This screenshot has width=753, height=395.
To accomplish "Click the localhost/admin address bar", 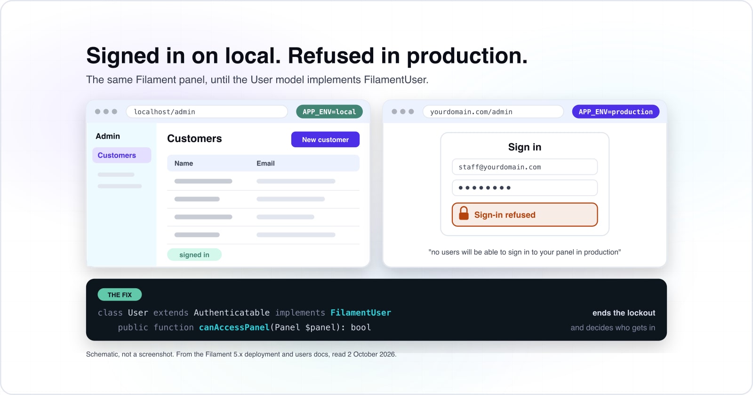I will click(x=207, y=112).
